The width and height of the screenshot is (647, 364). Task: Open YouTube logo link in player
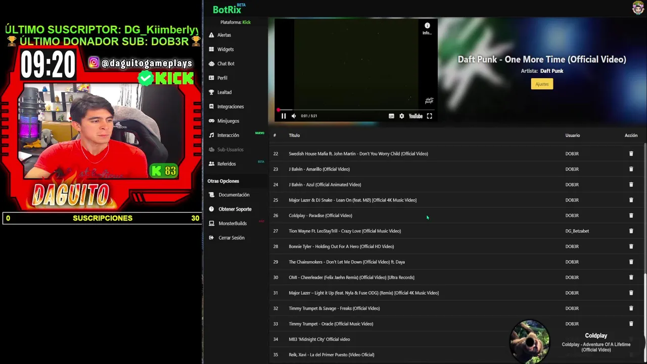[415, 116]
